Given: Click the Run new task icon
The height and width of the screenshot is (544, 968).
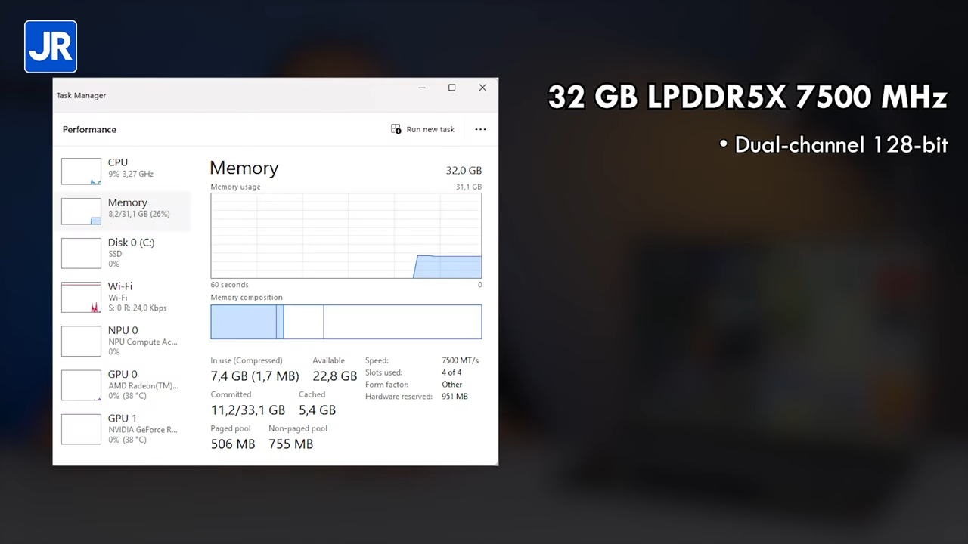Looking at the screenshot, I should [396, 129].
